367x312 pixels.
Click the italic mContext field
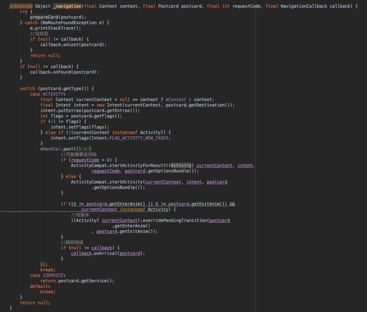176,100
